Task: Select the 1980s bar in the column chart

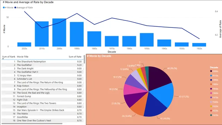Action: (x=94, y=39)
